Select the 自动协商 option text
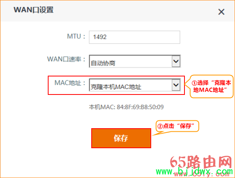This screenshot has height=178, width=235. click(103, 63)
